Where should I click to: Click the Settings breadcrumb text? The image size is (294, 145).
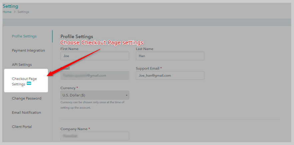coord(23,12)
